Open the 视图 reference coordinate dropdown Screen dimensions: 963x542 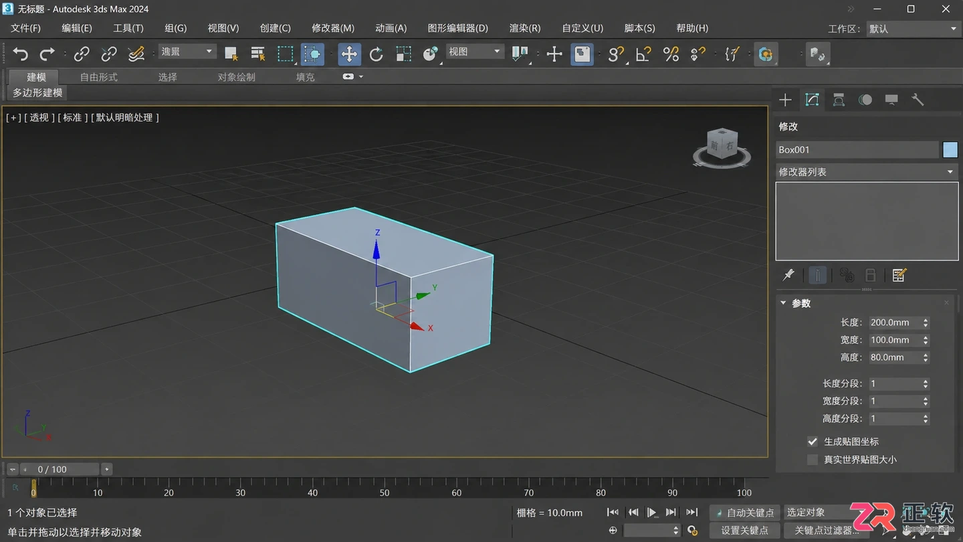[474, 52]
